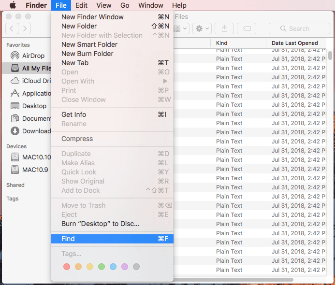Open the item arrangement dropdown

(181, 28)
